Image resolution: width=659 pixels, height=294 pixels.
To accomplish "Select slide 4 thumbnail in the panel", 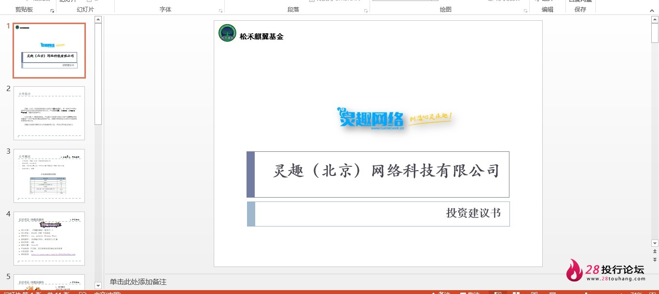I will pyautogui.click(x=49, y=239).
